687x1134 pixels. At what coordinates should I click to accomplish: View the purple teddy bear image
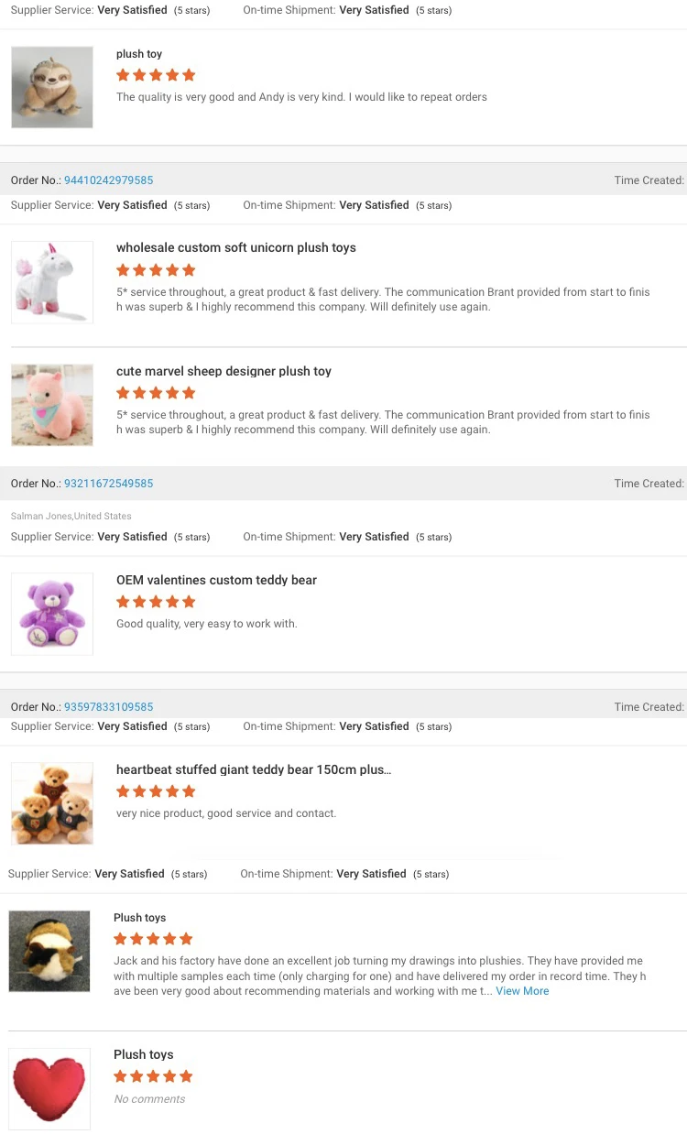coord(52,614)
